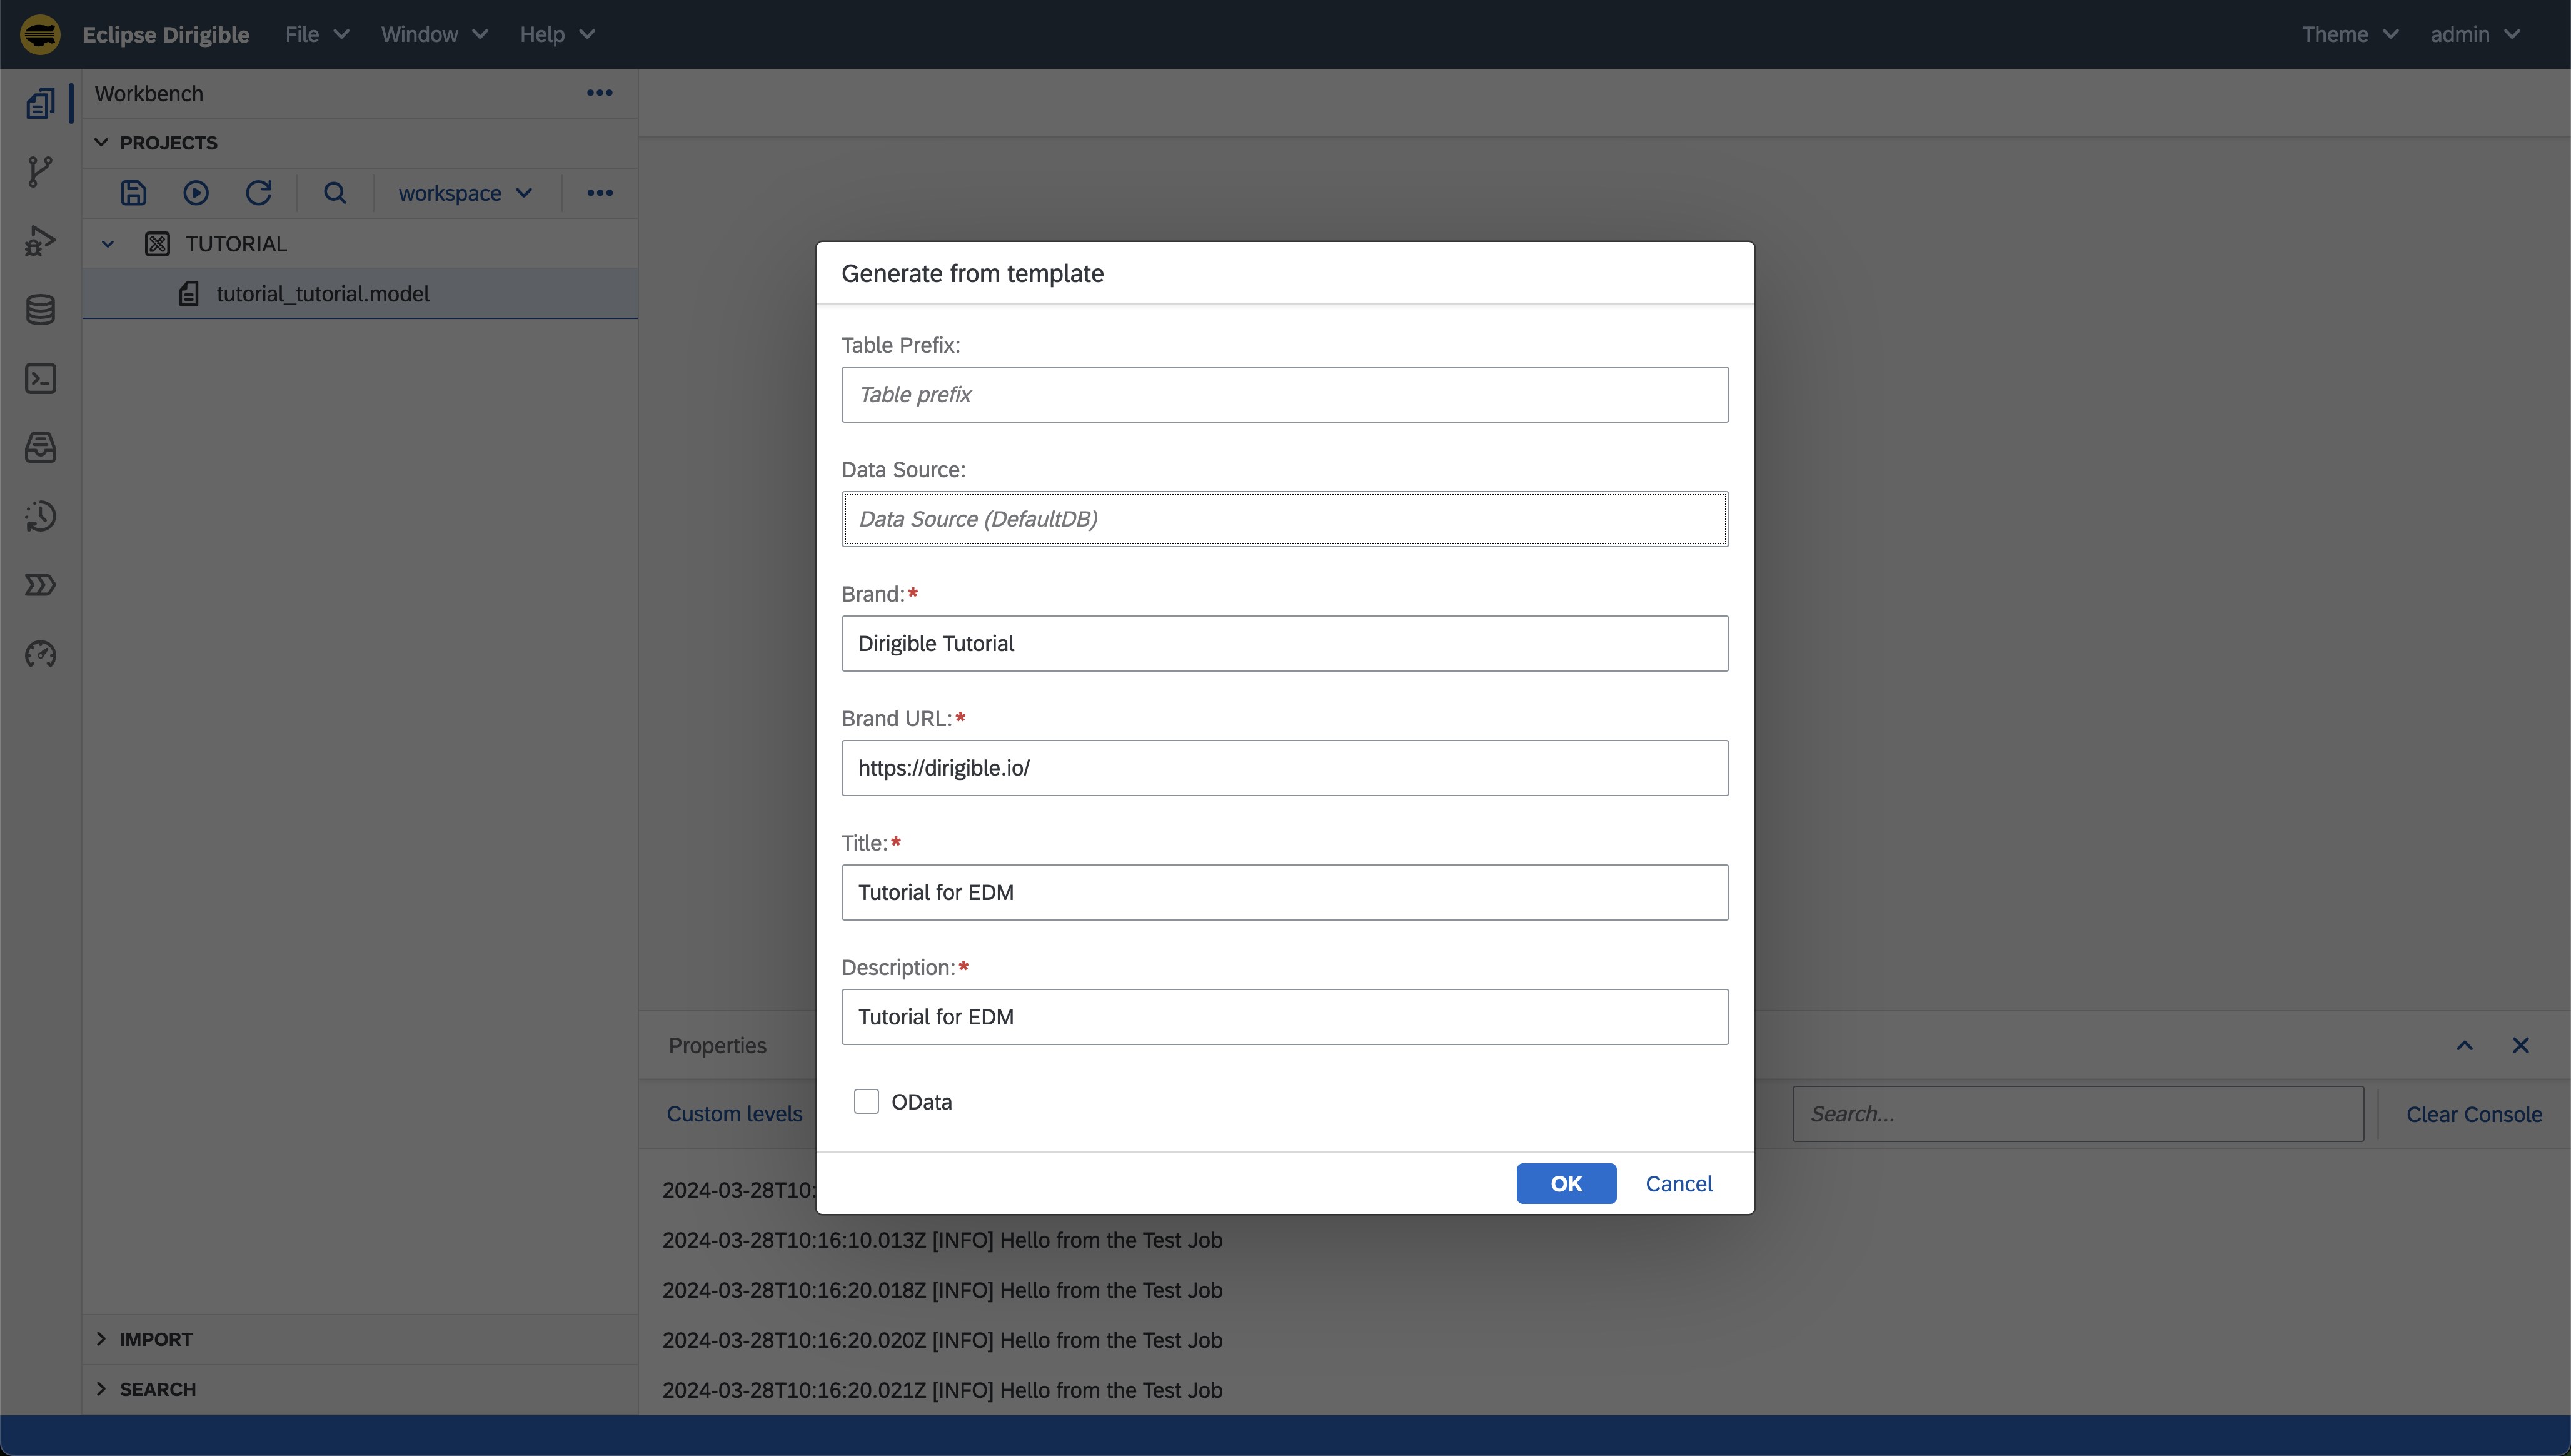This screenshot has height=1456, width=2571.
Task: Click the tutorial_tutorial.model file icon
Action: tap(189, 294)
